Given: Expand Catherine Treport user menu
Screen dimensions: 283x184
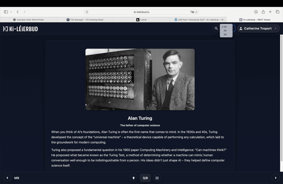Looking at the screenshot, I should (258, 28).
